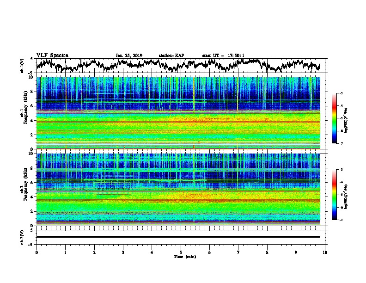Click the ch.2 "Frequency (kHz)" axis label
Screen dimensions: 366x283
click(26, 184)
